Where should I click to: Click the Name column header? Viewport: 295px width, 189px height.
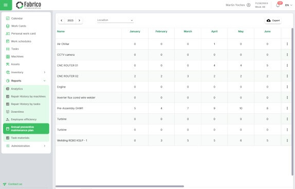[61, 31]
